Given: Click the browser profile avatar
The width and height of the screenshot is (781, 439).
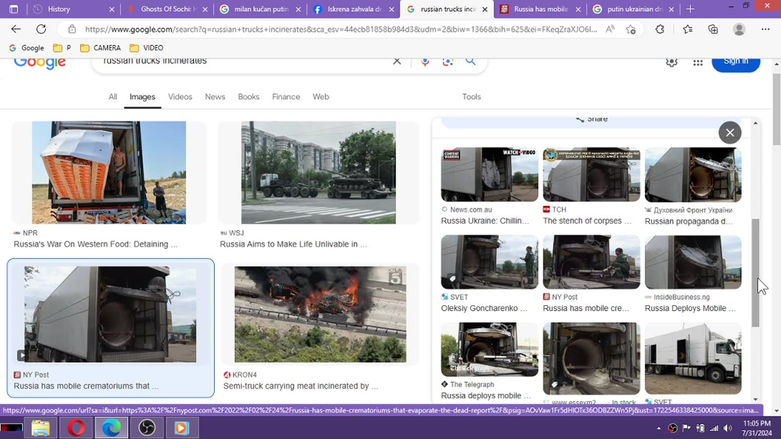Looking at the screenshot, I should coord(739,29).
